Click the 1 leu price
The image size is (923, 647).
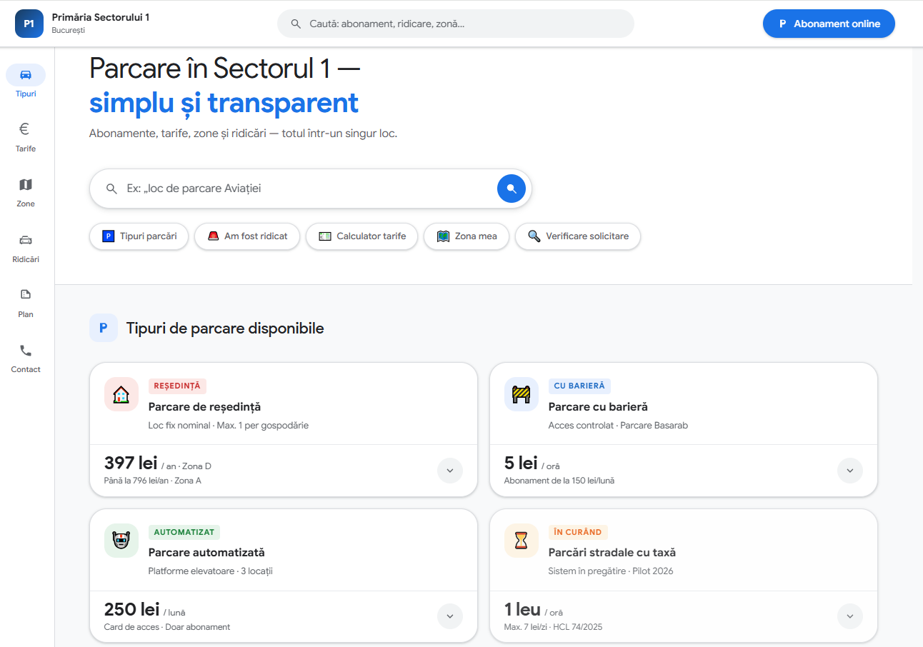pyautogui.click(x=522, y=609)
